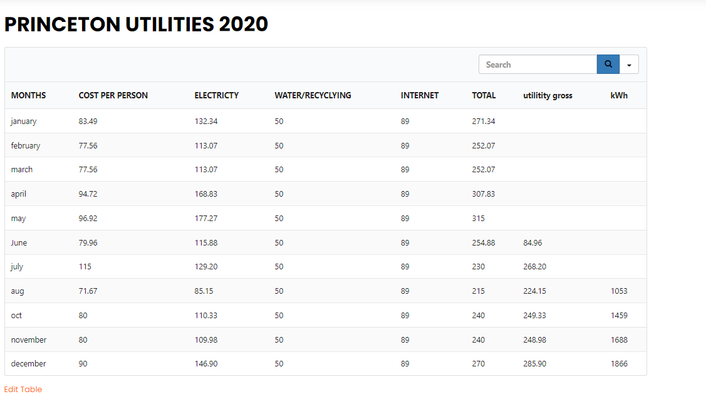
Task: Open the Edit Table link
Action: 23,390
